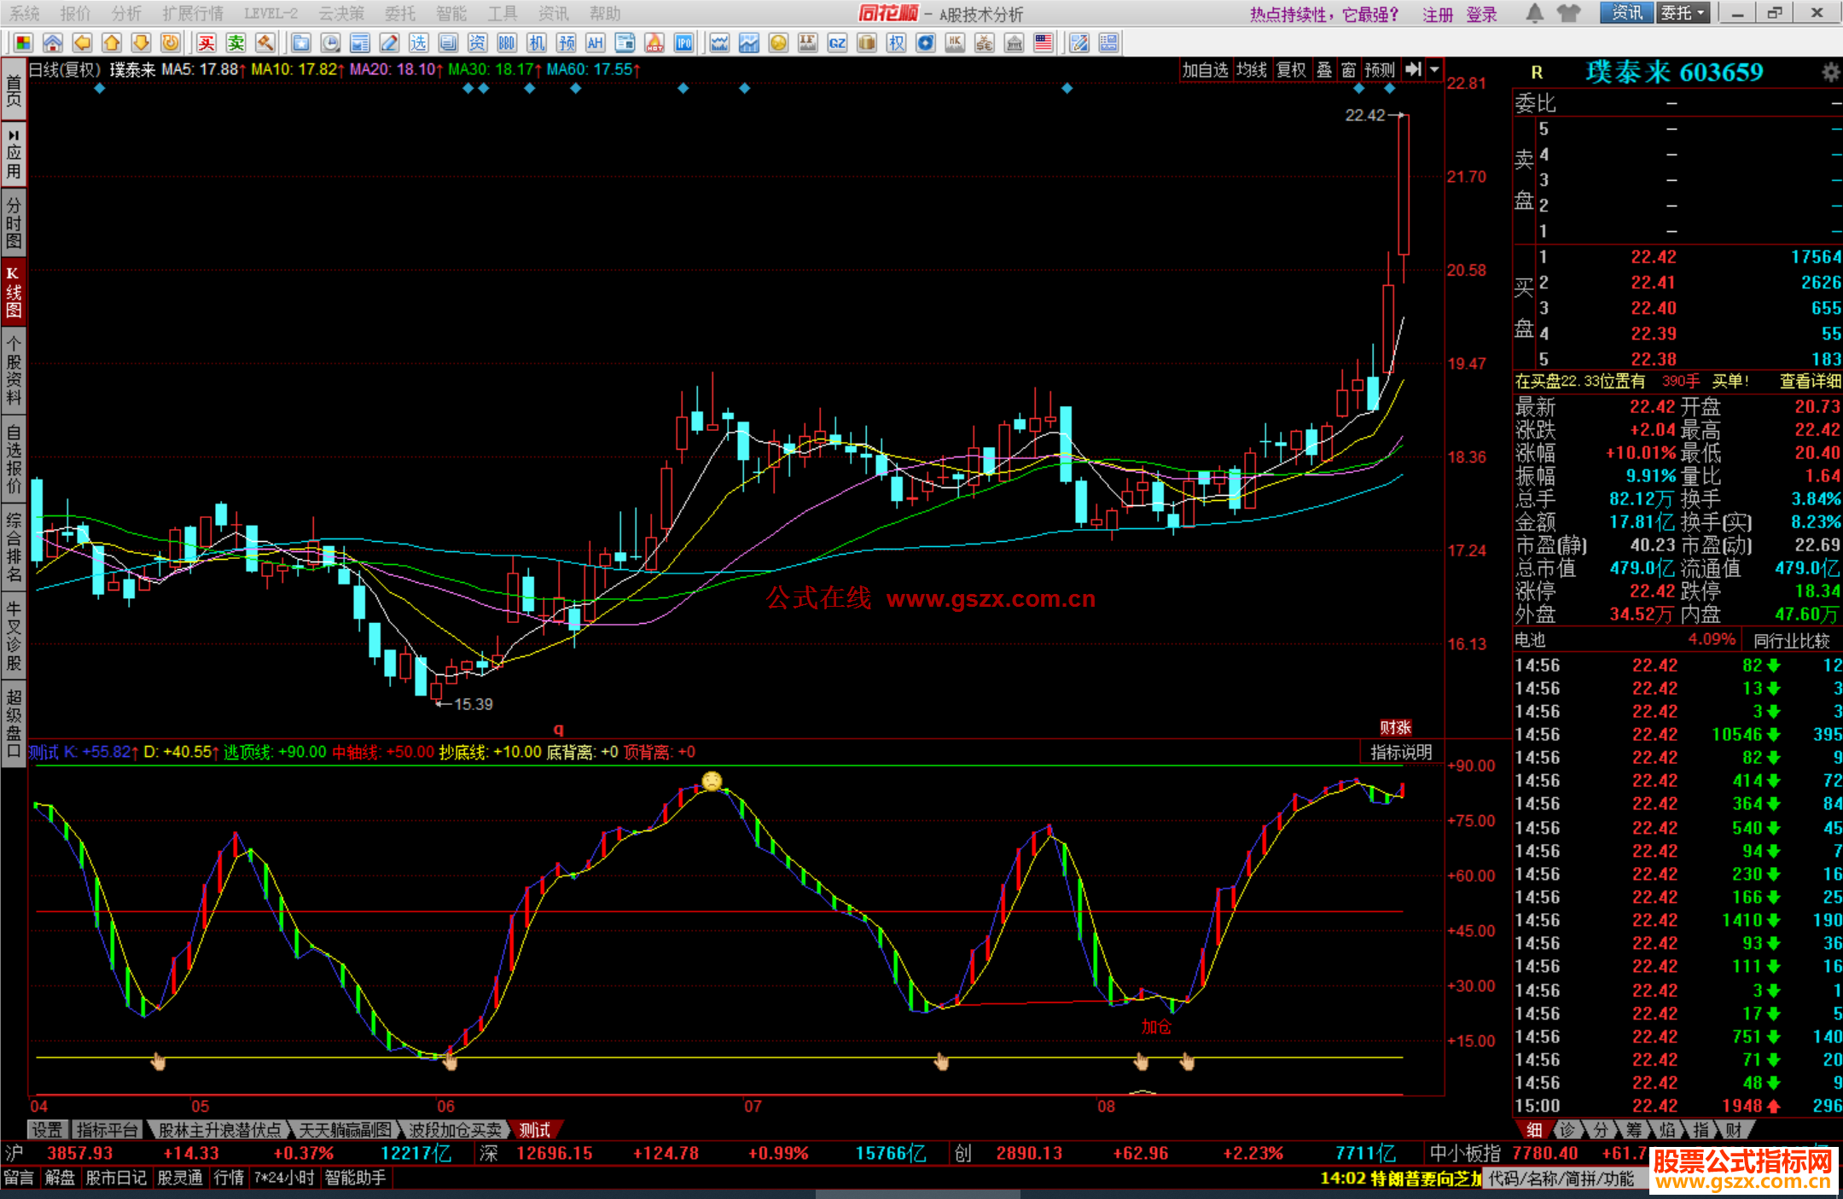The image size is (1843, 1199).
Task: Click the red 买 (buy) toolbar icon
Action: point(206,43)
